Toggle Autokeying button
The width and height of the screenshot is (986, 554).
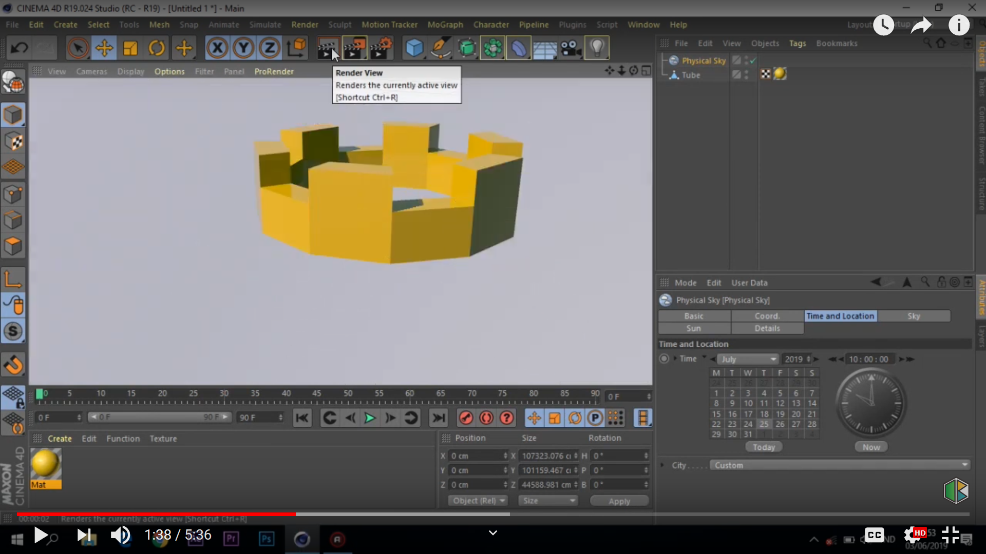click(486, 418)
